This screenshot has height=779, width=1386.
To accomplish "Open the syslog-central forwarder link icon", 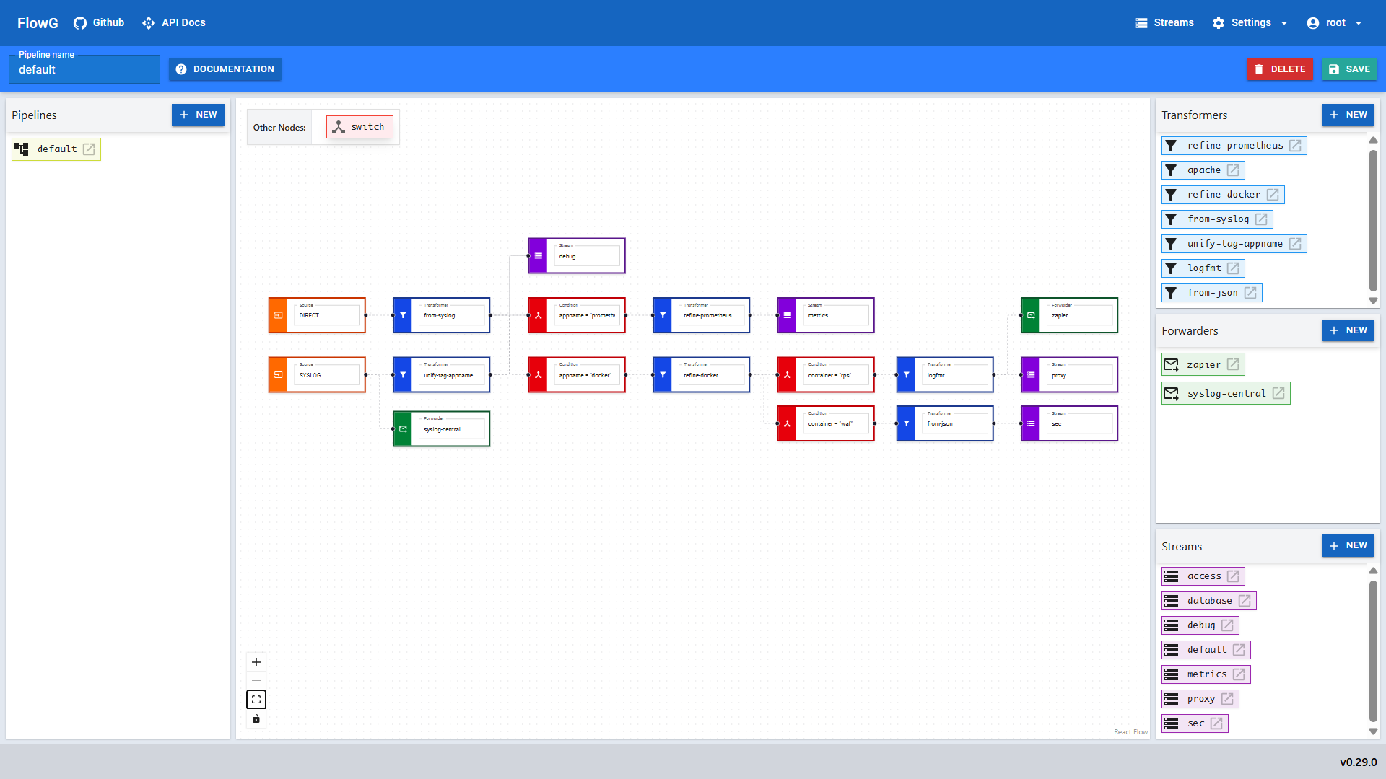I will [x=1278, y=394].
